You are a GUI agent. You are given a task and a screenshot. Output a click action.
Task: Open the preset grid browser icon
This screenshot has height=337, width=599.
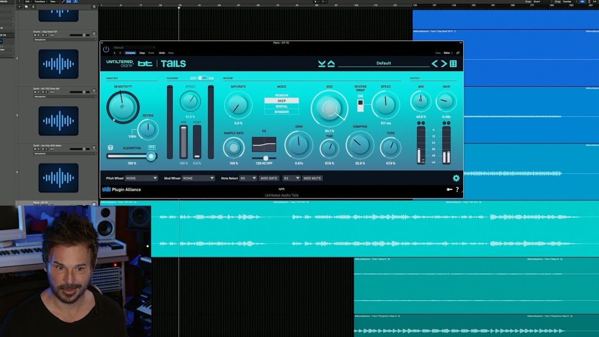pos(453,64)
